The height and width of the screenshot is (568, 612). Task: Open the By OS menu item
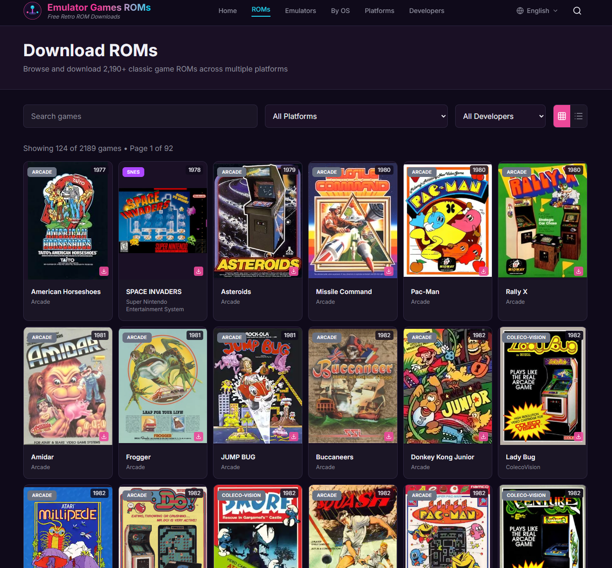pyautogui.click(x=340, y=11)
